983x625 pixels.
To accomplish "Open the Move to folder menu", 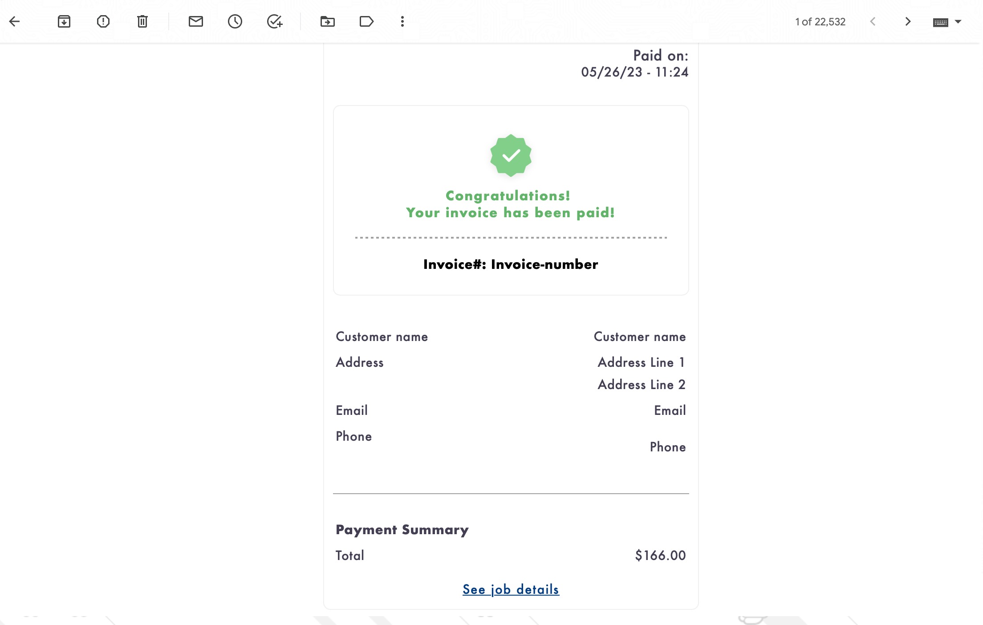I will [328, 21].
